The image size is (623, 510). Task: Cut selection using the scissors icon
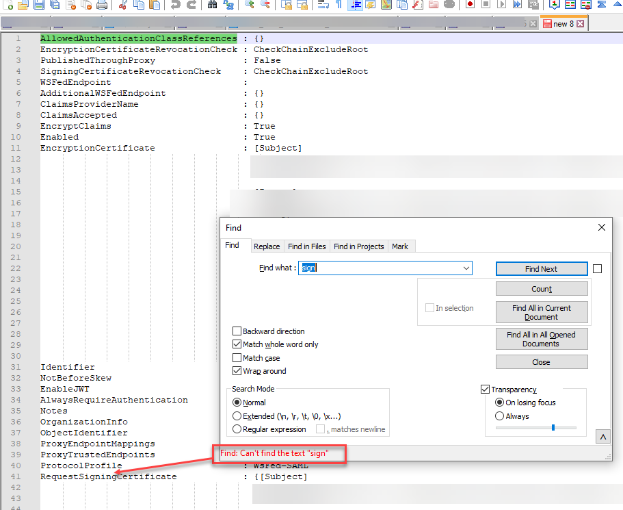[x=123, y=4]
